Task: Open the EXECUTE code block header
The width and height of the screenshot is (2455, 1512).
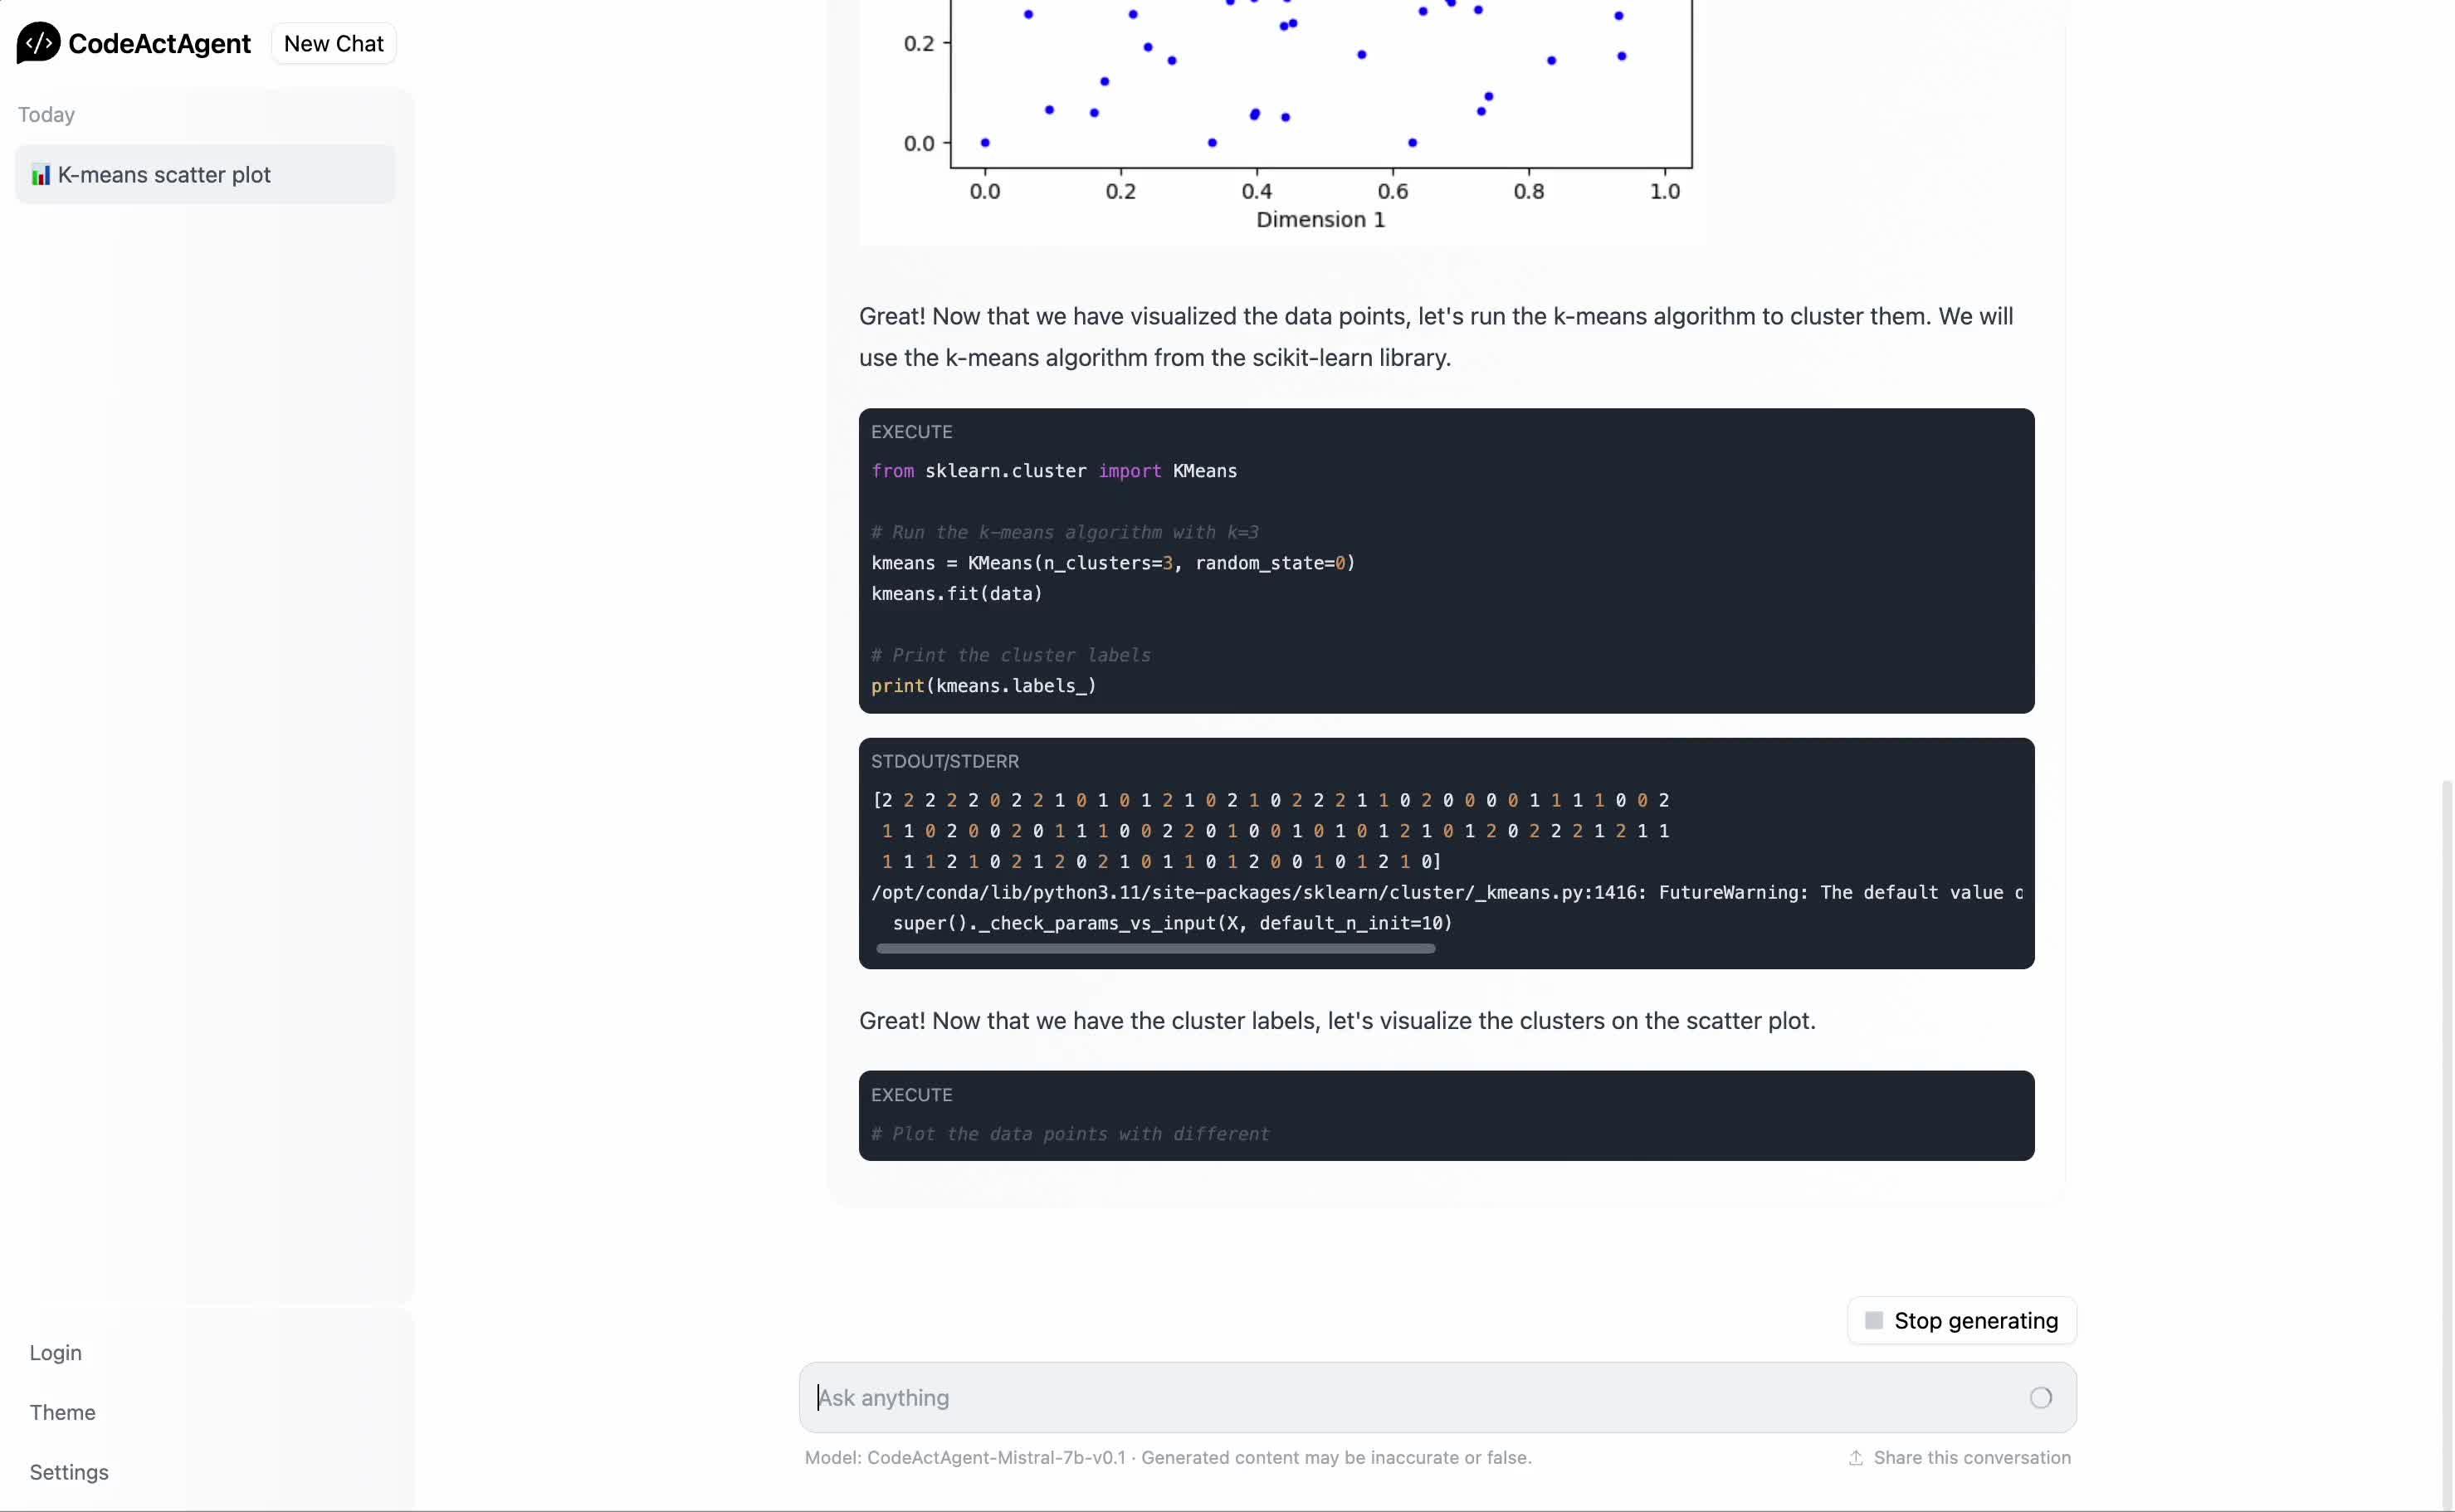Action: click(911, 431)
